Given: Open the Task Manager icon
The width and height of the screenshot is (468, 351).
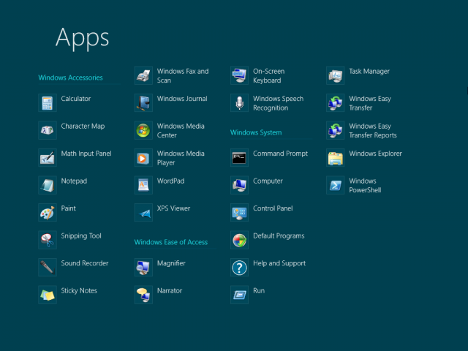Looking at the screenshot, I should pos(336,75).
